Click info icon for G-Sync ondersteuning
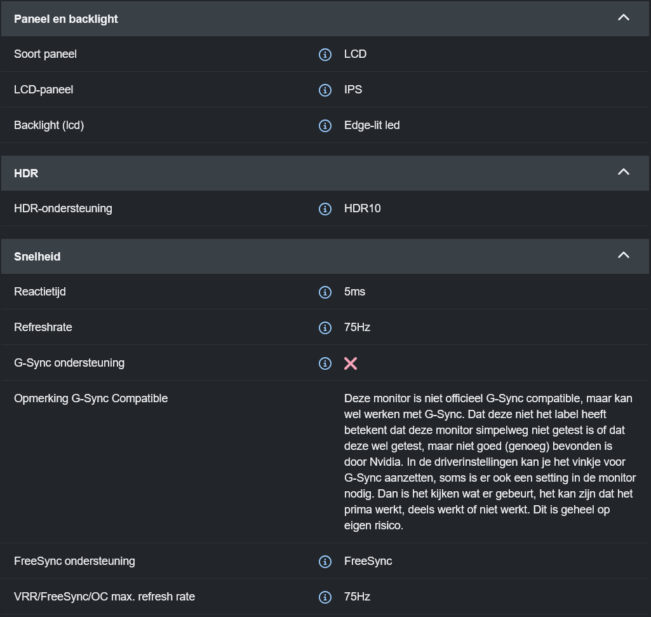 (x=325, y=363)
